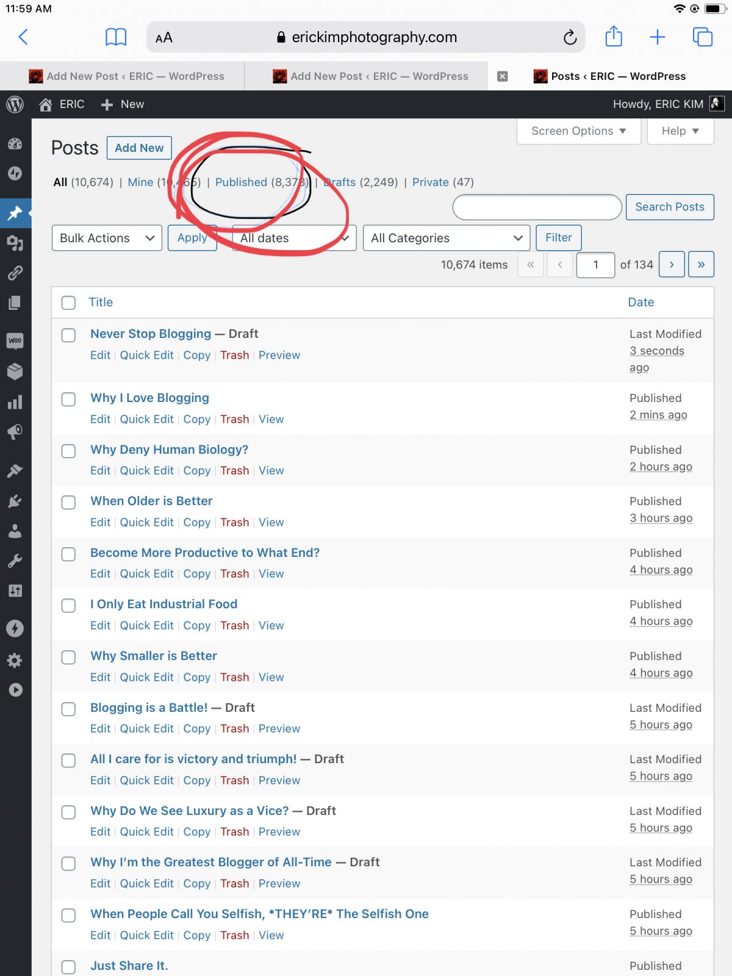Screen dimensions: 732x976
Task: Check the Why Smaller is Better post
Action: (x=68, y=657)
